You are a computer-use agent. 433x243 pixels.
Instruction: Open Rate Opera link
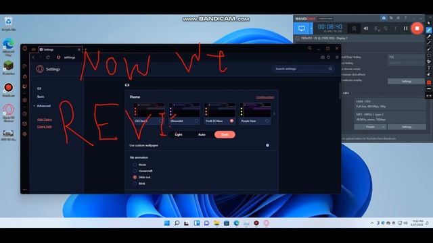(45, 119)
